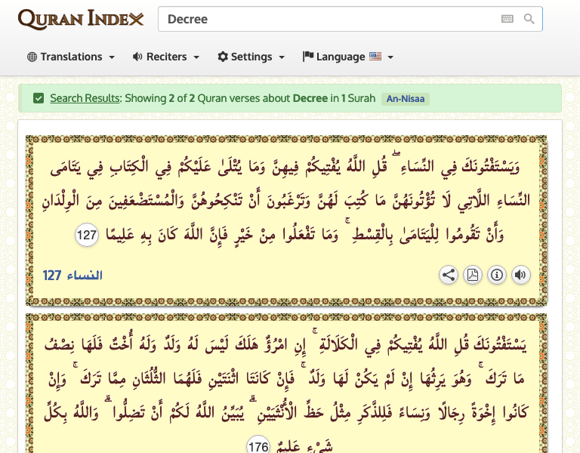The image size is (580, 453).
Task: Open the Language dropdown menu
Action: coord(347,57)
